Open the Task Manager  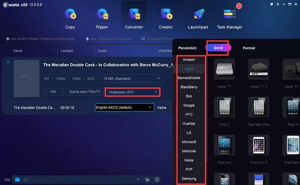tap(230, 18)
